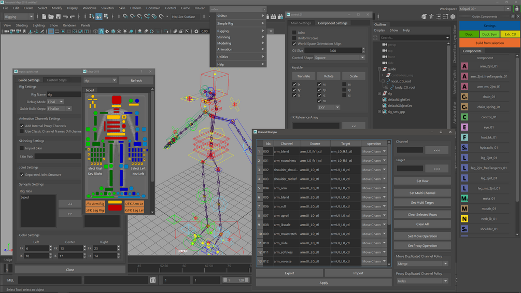Open the Debug Mode Final dropdown
This screenshot has height=293, width=521.
[x=55, y=102]
